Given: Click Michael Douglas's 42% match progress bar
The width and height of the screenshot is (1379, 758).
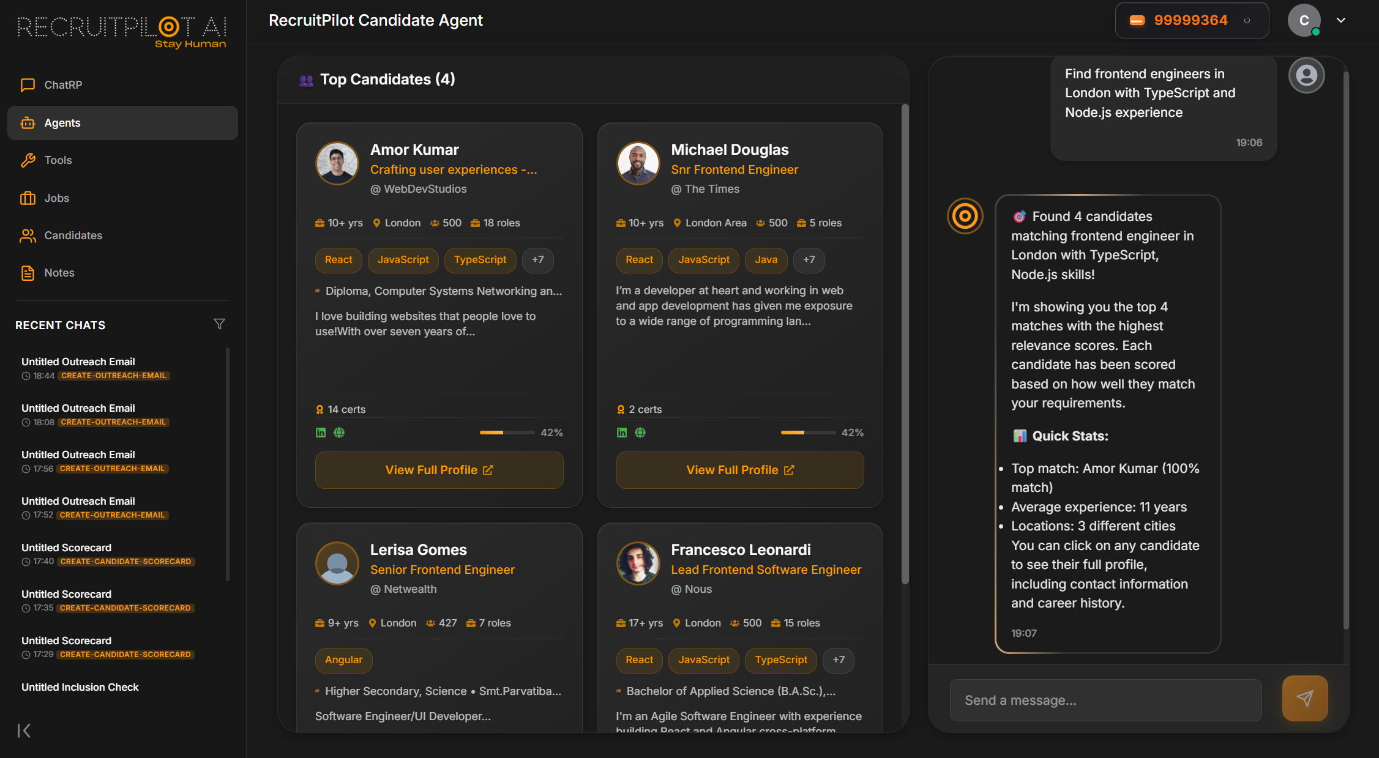Looking at the screenshot, I should click(808, 433).
